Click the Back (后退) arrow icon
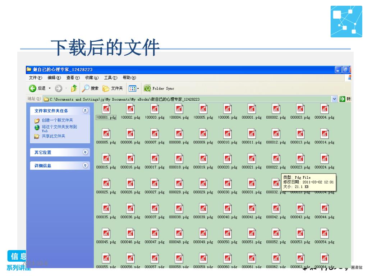The image size is (368, 276). point(32,88)
